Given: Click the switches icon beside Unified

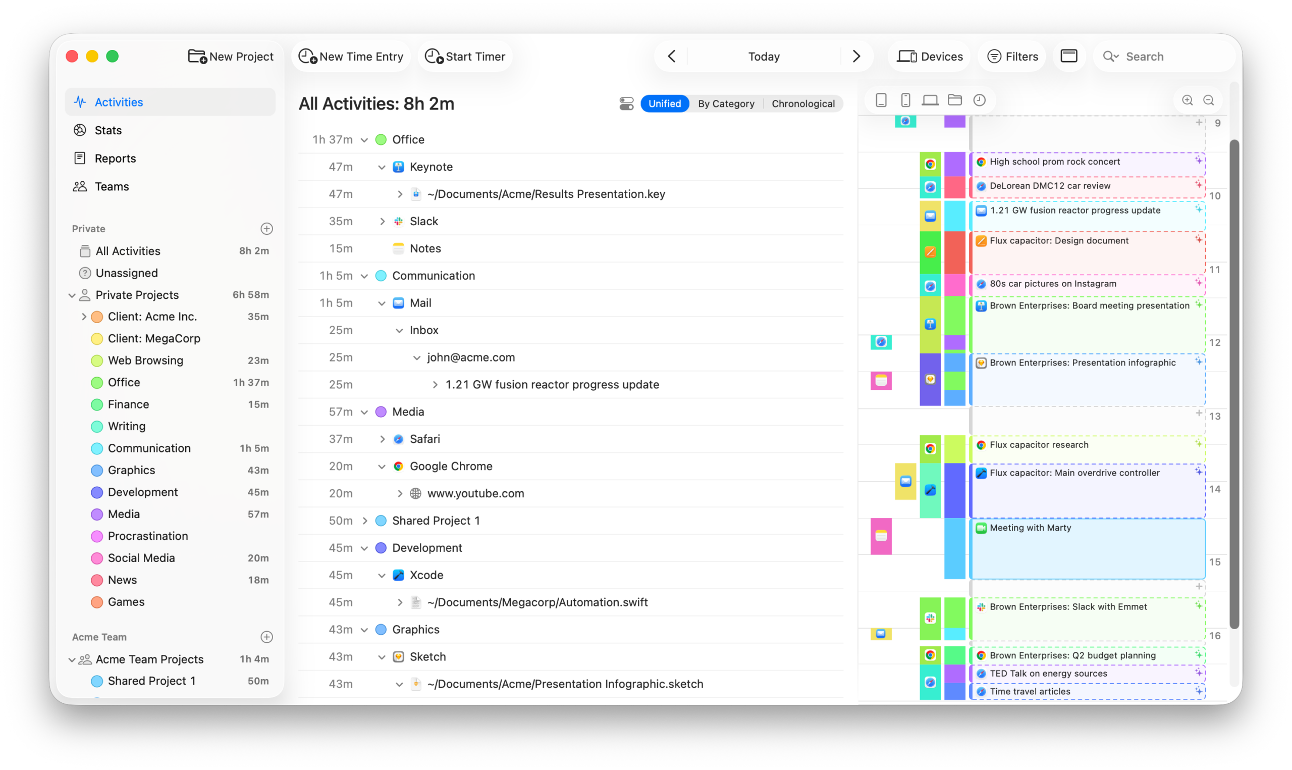Looking at the screenshot, I should click(626, 103).
